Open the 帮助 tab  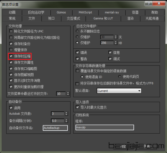tap(155, 13)
